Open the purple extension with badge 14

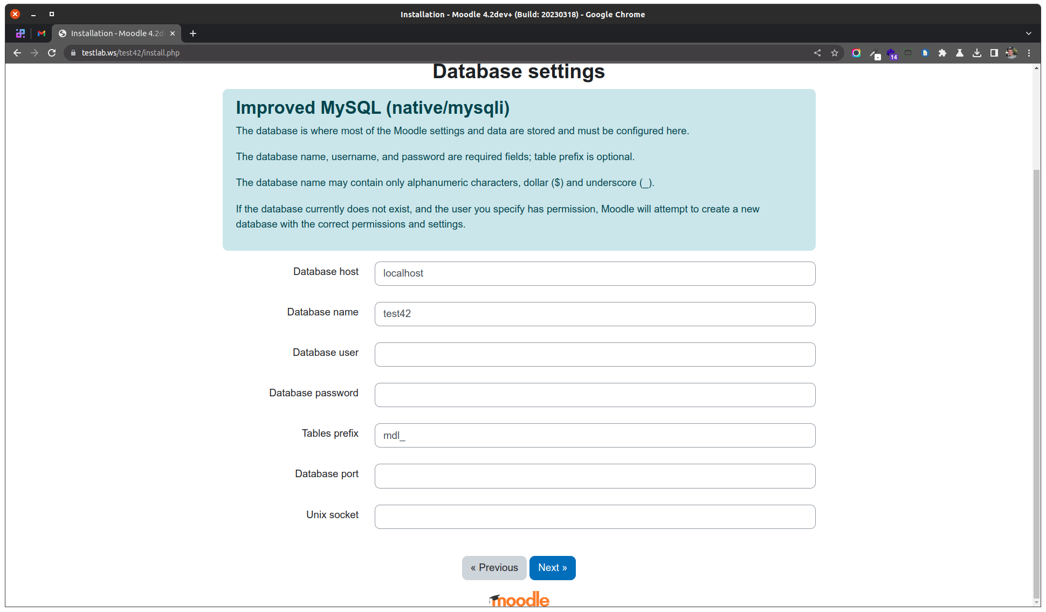pyautogui.click(x=892, y=53)
